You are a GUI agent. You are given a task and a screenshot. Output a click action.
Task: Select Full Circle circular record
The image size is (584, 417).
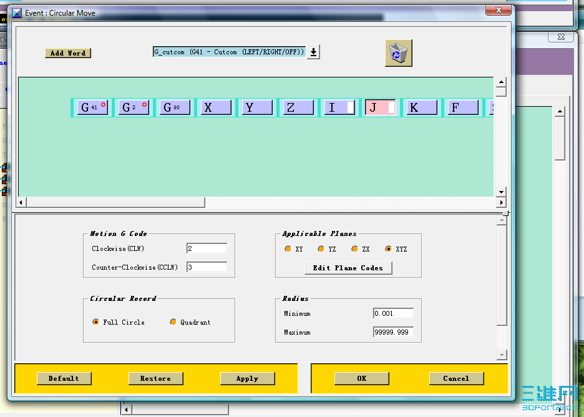click(x=95, y=321)
